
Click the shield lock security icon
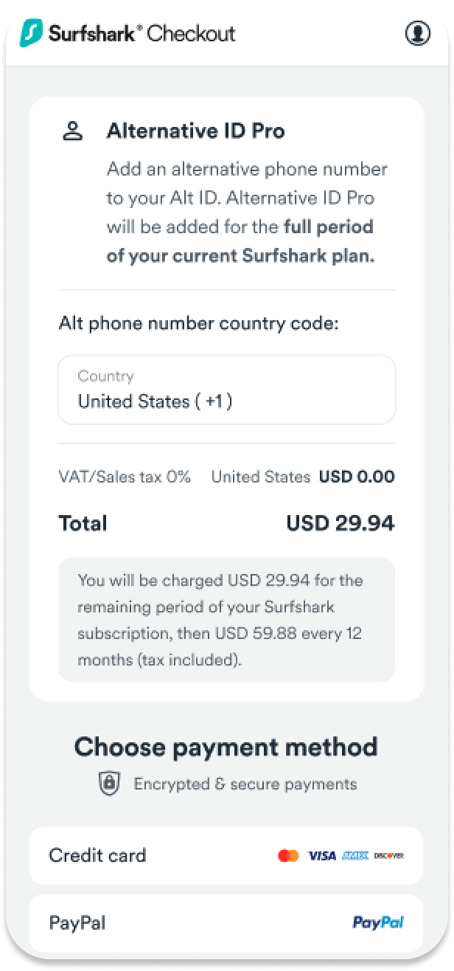tap(110, 784)
